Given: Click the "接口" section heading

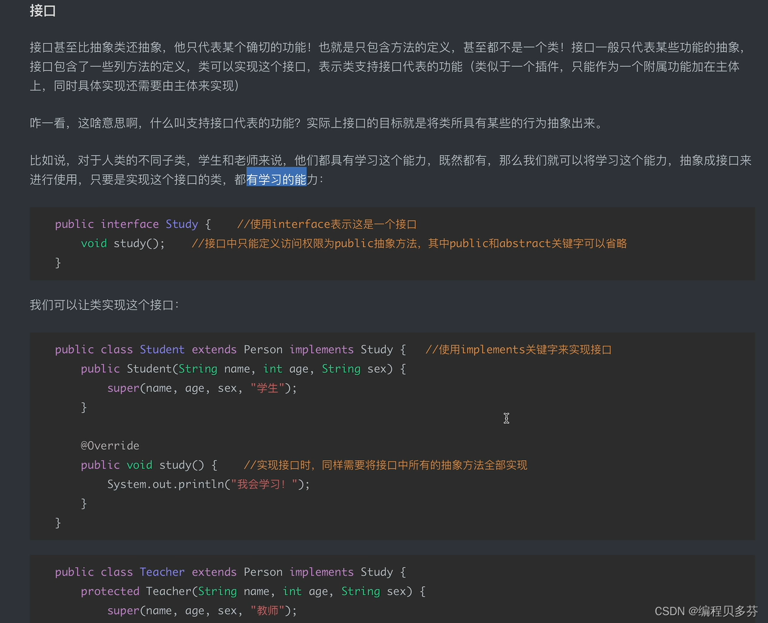Looking at the screenshot, I should 43,11.
